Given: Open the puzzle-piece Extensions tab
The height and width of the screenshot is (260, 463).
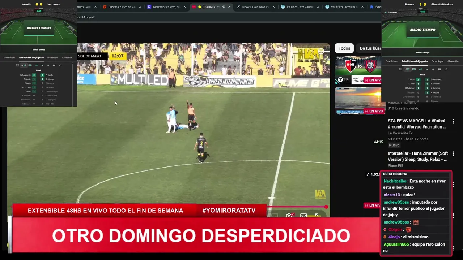Looking at the screenshot, I should 375,7.
